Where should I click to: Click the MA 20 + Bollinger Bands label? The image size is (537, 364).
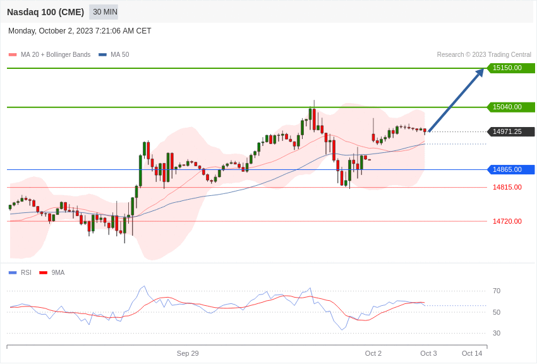point(56,54)
